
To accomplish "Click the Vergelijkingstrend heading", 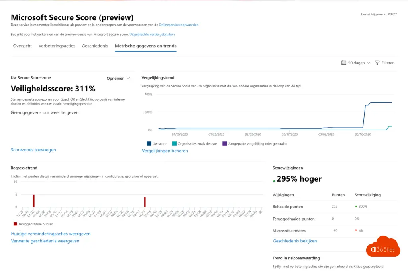I will click(x=158, y=77).
